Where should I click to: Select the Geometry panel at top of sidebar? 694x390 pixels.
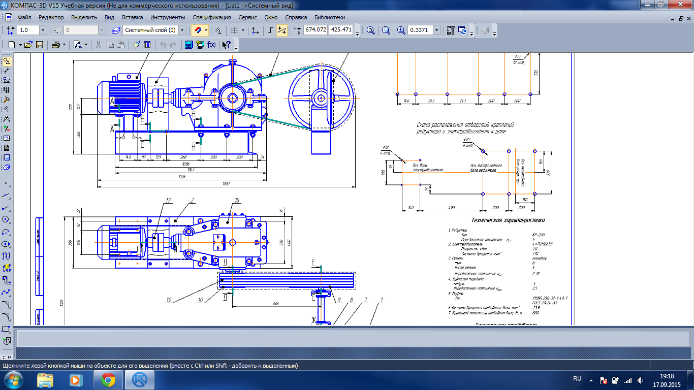point(7,61)
